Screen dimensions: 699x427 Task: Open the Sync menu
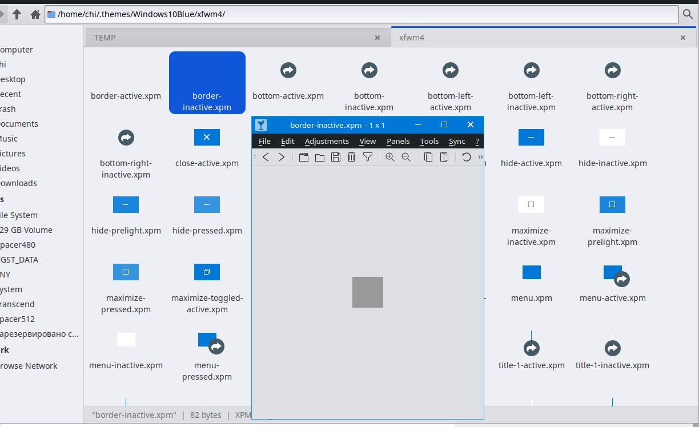(457, 141)
